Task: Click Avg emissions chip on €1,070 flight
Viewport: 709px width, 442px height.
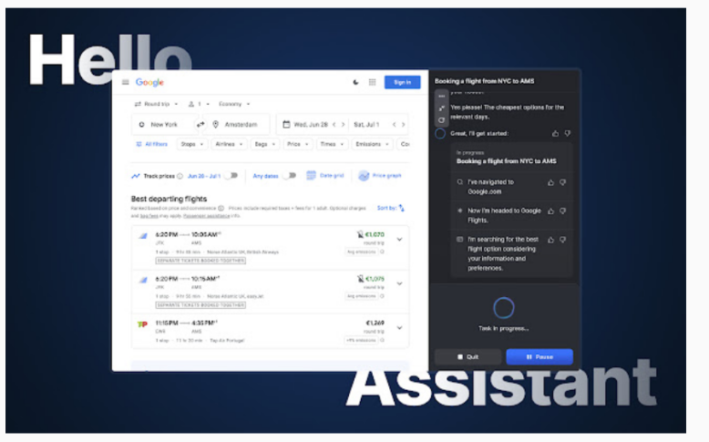Action: (361, 252)
